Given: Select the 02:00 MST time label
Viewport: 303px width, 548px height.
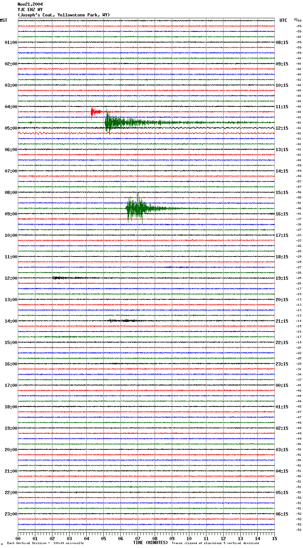Looking at the screenshot, I should pos(11,64).
